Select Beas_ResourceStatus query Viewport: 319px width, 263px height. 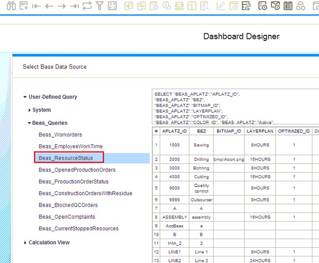(66, 158)
